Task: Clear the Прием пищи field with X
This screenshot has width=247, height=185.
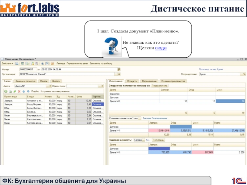Action: pyautogui.click(x=103, y=86)
